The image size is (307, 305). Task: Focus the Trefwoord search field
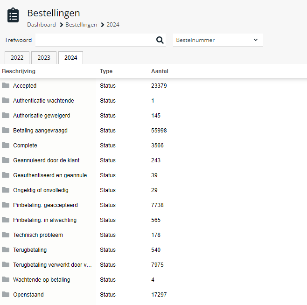[96, 40]
